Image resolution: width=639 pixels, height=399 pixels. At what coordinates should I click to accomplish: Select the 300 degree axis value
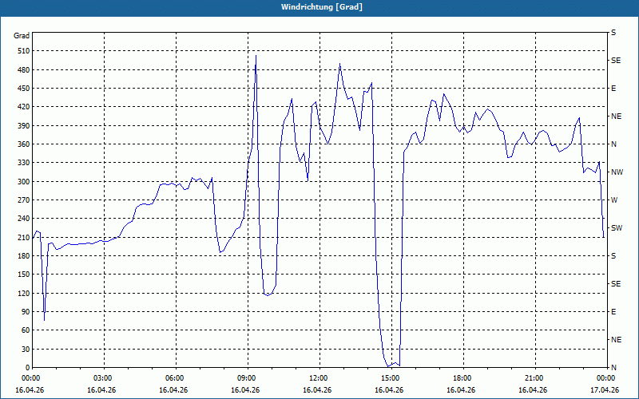tap(23, 182)
